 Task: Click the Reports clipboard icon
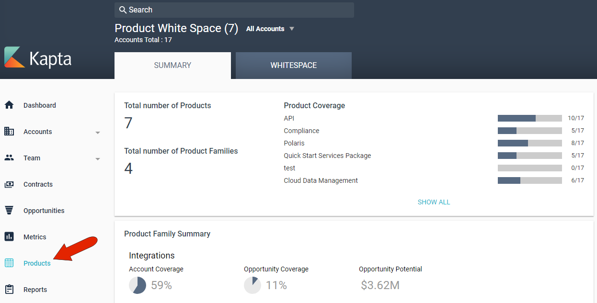[9, 290]
